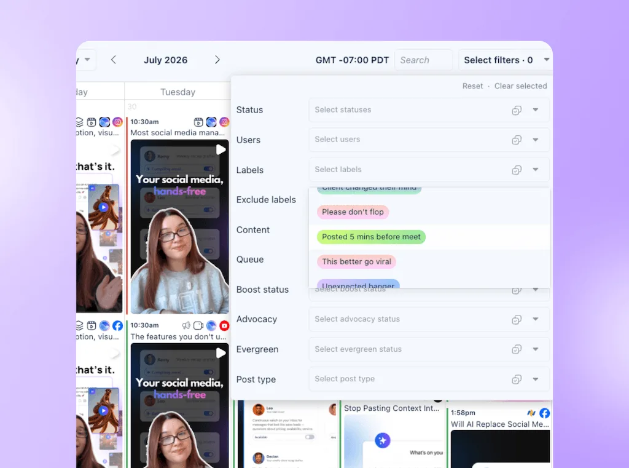Open the Select filters dropdown
The width and height of the screenshot is (629, 468).
click(506, 60)
